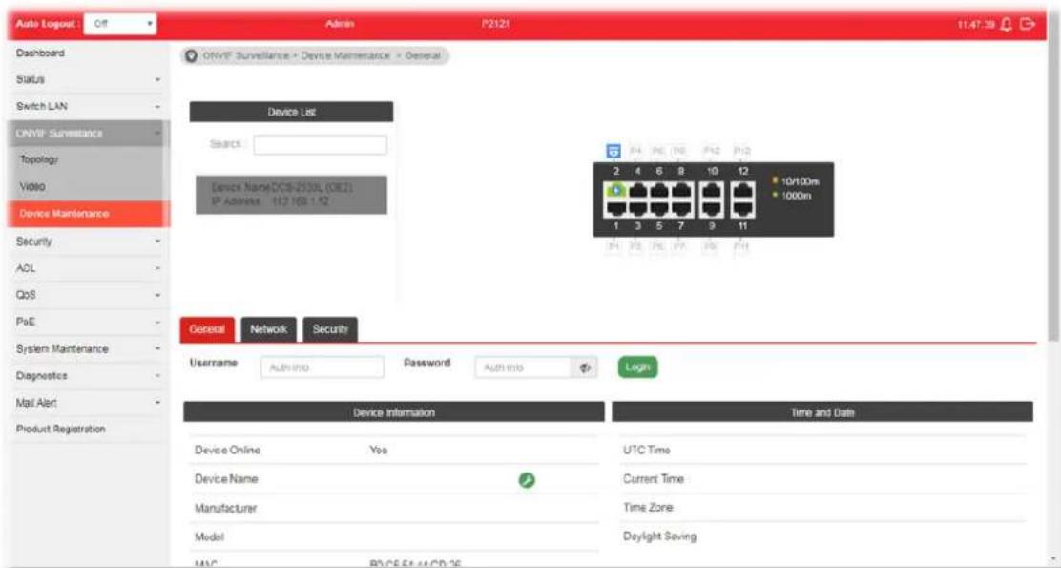Click the Device List search field

point(320,145)
